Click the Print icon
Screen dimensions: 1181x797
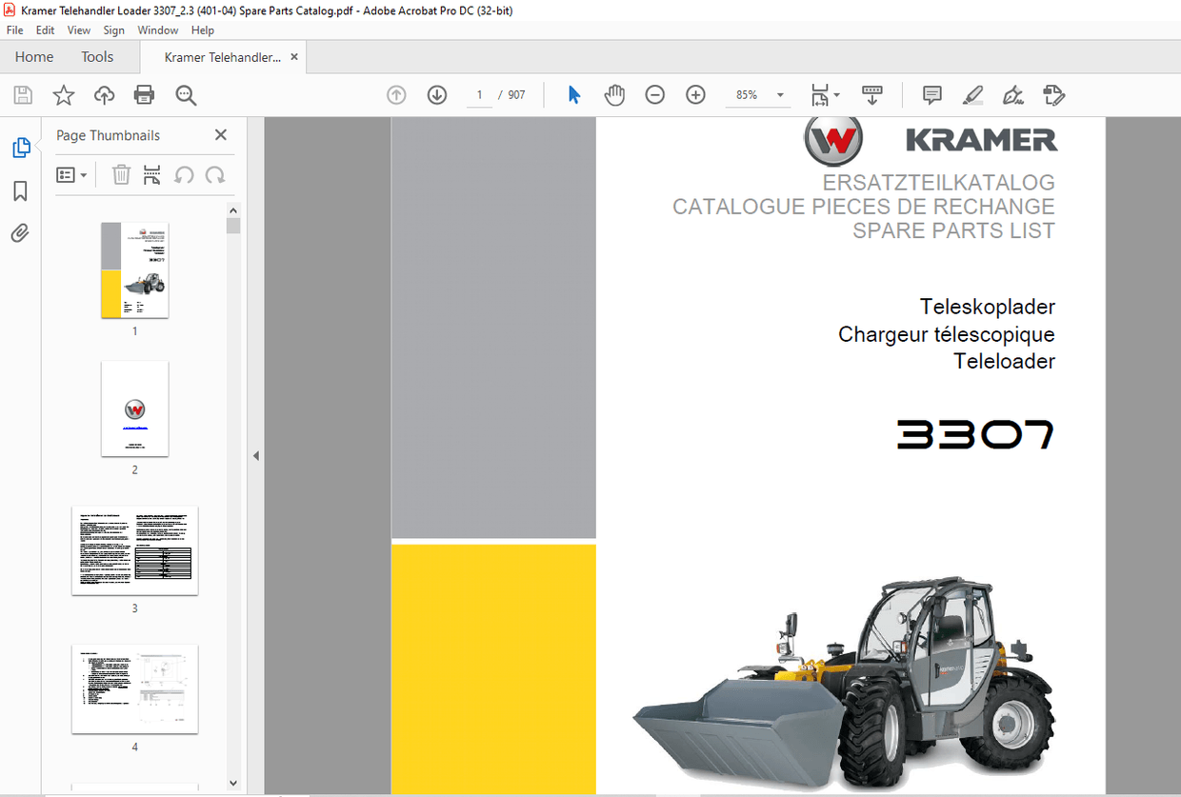pos(144,94)
